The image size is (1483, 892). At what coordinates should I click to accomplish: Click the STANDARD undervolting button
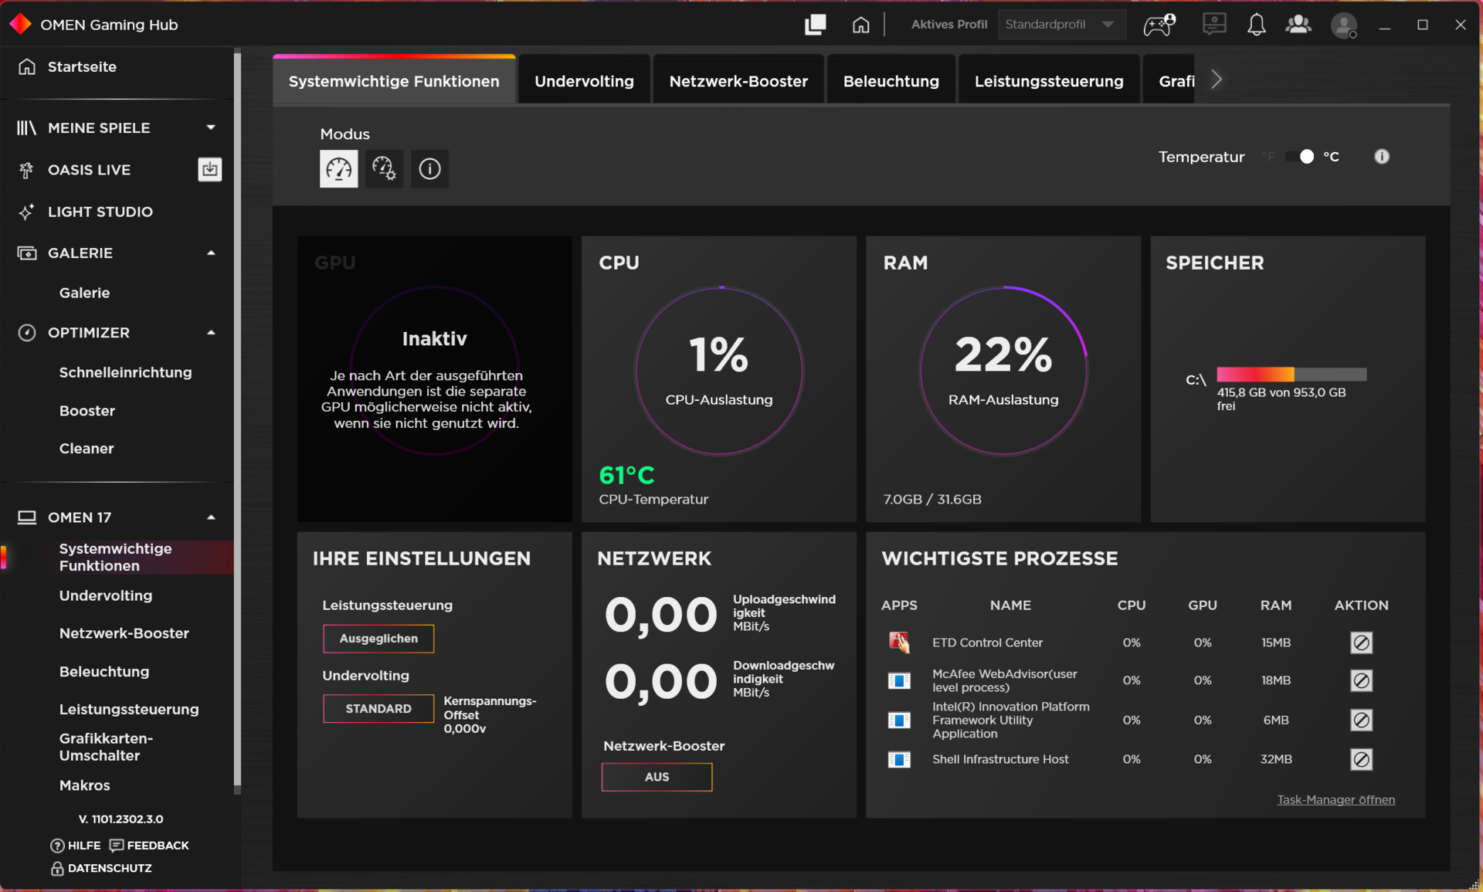click(x=378, y=708)
